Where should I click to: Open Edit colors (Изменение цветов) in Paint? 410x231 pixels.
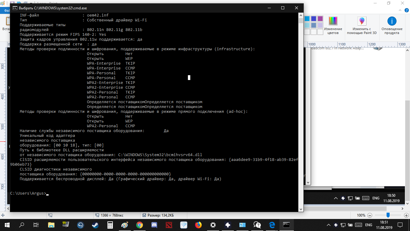(x=333, y=25)
